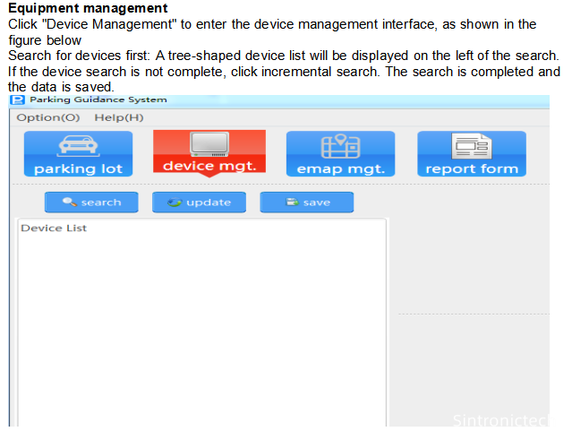This screenshot has height=440, width=572.
Task: Click the document icon on report form
Action: click(471, 146)
